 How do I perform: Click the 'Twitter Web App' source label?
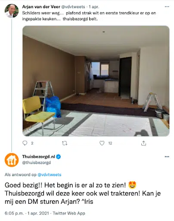pos(69,213)
